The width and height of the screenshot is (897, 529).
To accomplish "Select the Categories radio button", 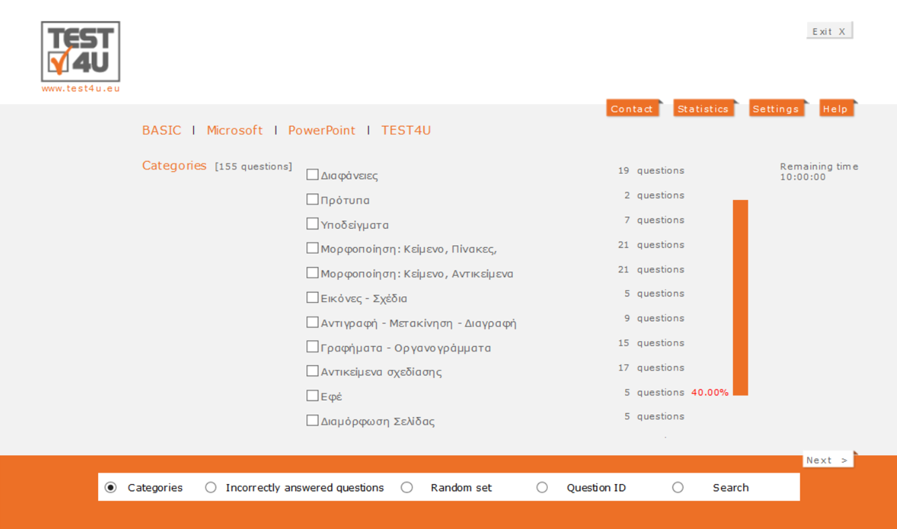I will pos(111,487).
